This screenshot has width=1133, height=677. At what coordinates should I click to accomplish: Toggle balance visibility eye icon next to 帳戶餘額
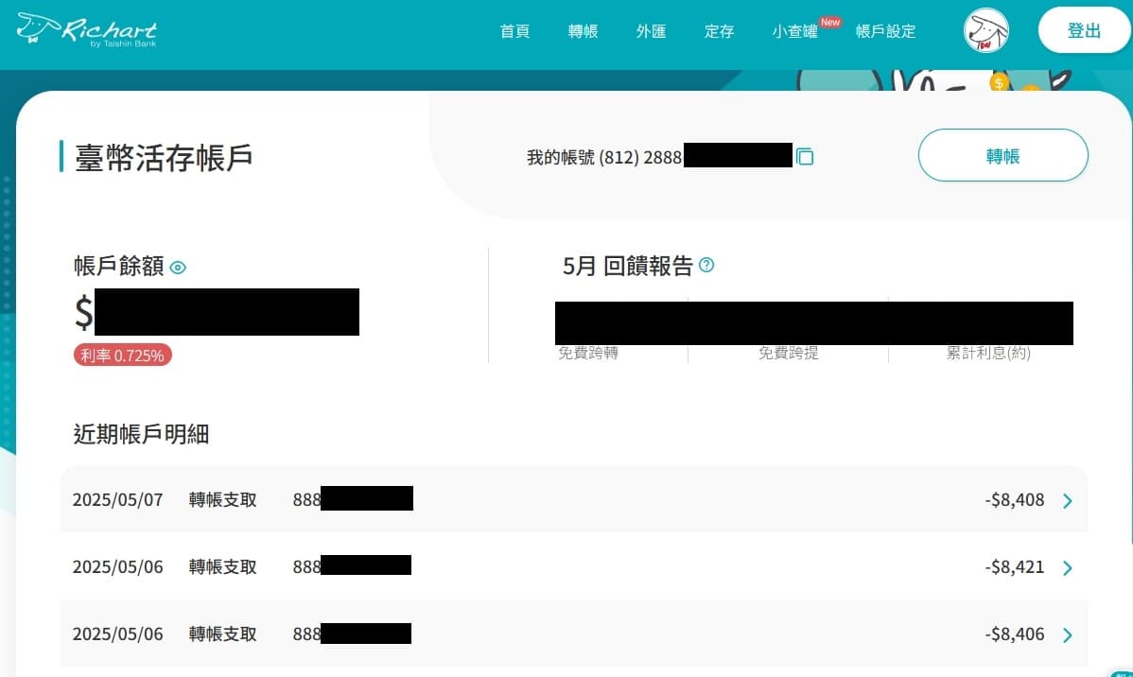178,268
